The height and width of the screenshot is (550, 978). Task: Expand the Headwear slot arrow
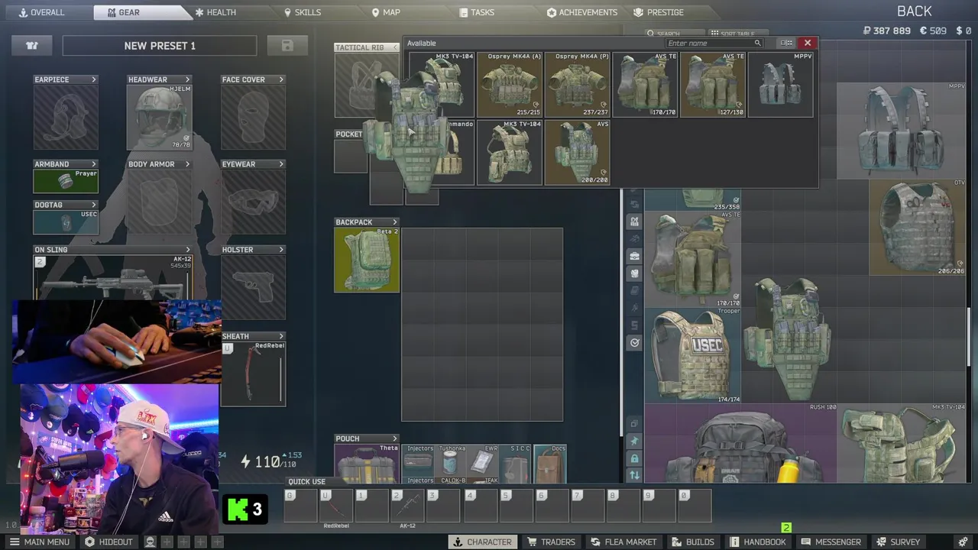tap(187, 79)
